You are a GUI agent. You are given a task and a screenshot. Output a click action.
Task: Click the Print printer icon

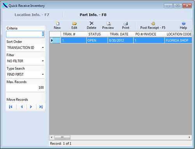coord(126,23)
